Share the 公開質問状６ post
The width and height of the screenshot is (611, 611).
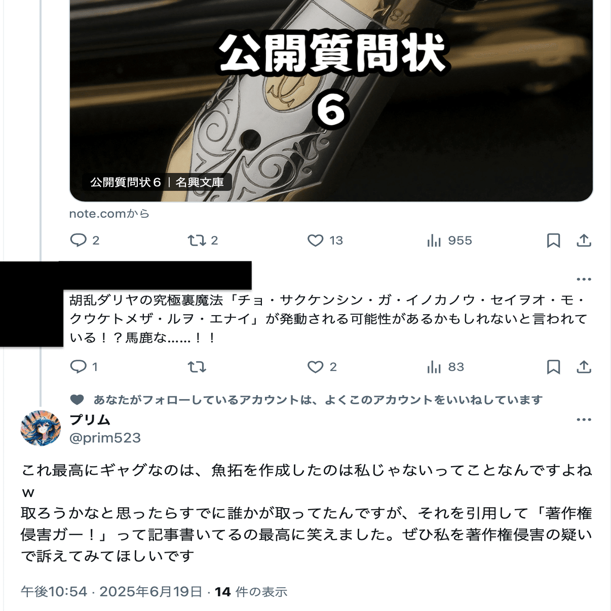[x=584, y=240]
